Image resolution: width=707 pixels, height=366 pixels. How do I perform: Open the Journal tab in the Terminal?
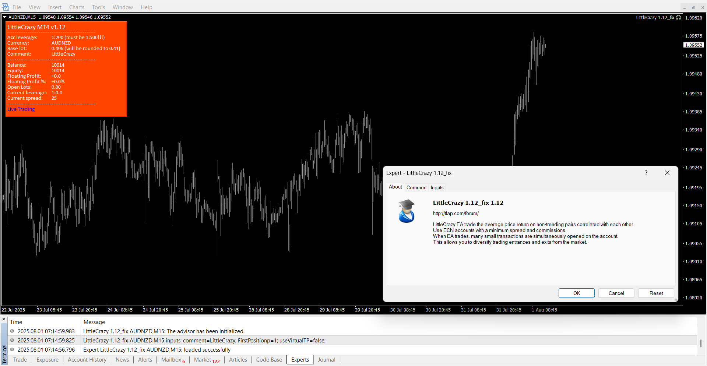[326, 360]
